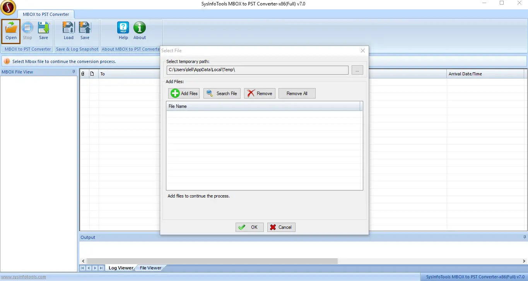Go to the next tab with the navigation arrow

tap(95, 268)
